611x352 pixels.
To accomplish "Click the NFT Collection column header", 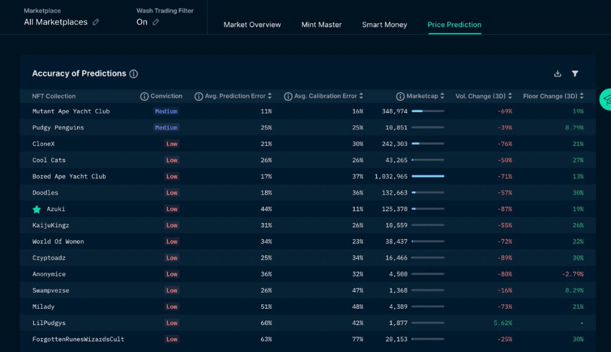I will pyautogui.click(x=54, y=96).
